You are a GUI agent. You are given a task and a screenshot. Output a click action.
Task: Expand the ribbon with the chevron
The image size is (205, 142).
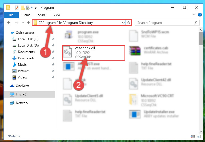click(x=194, y=15)
